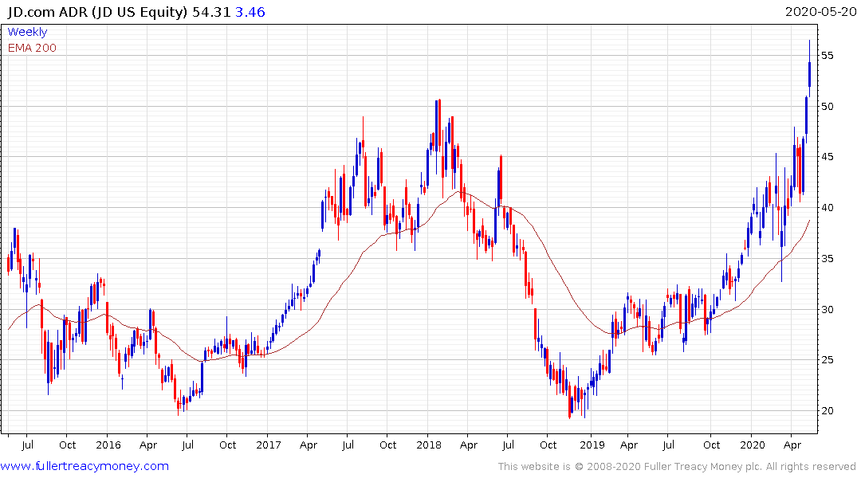
Task: Click the 2017 year axis label
Action: [x=269, y=445]
